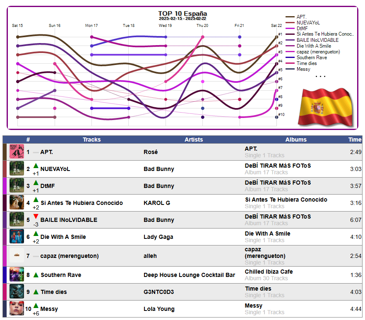This screenshot has width=365, height=320.
Task: Select Time dies in the chart legend
Action: point(307,63)
